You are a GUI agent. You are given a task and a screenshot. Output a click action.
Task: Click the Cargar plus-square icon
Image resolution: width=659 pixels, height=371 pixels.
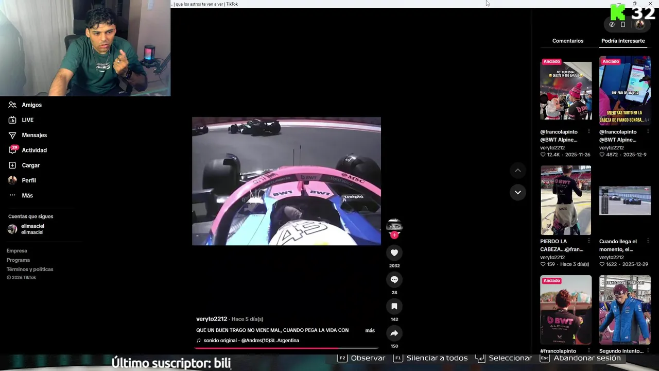pos(12,165)
